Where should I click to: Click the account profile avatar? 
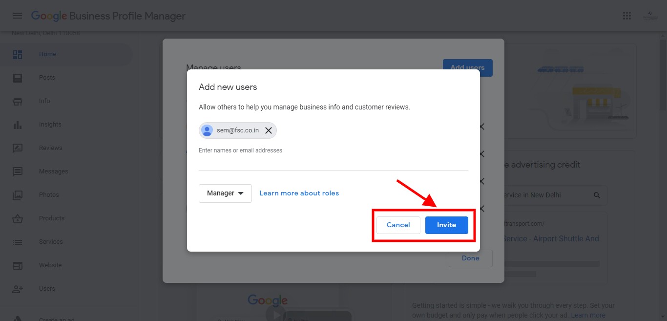click(650, 16)
